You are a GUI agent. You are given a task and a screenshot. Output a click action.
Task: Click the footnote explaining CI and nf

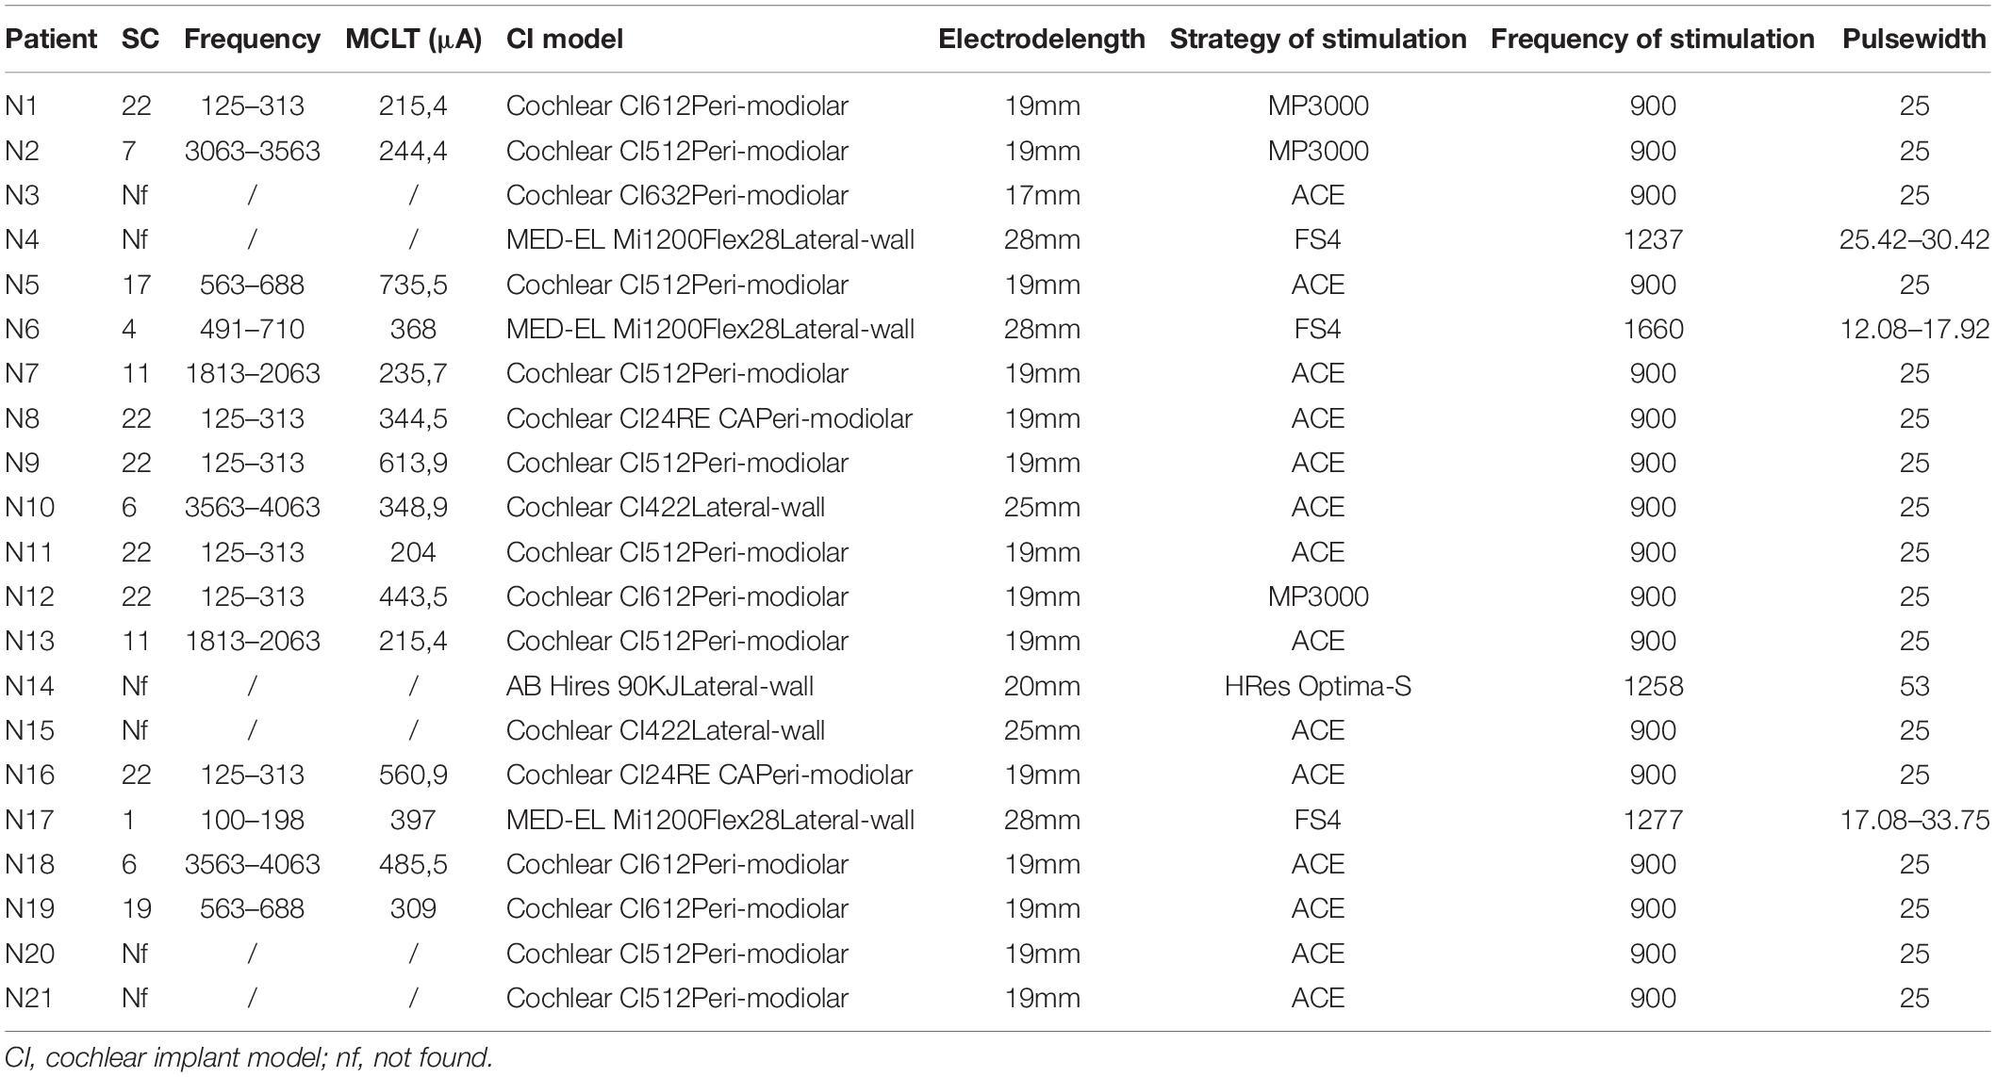point(249,1058)
